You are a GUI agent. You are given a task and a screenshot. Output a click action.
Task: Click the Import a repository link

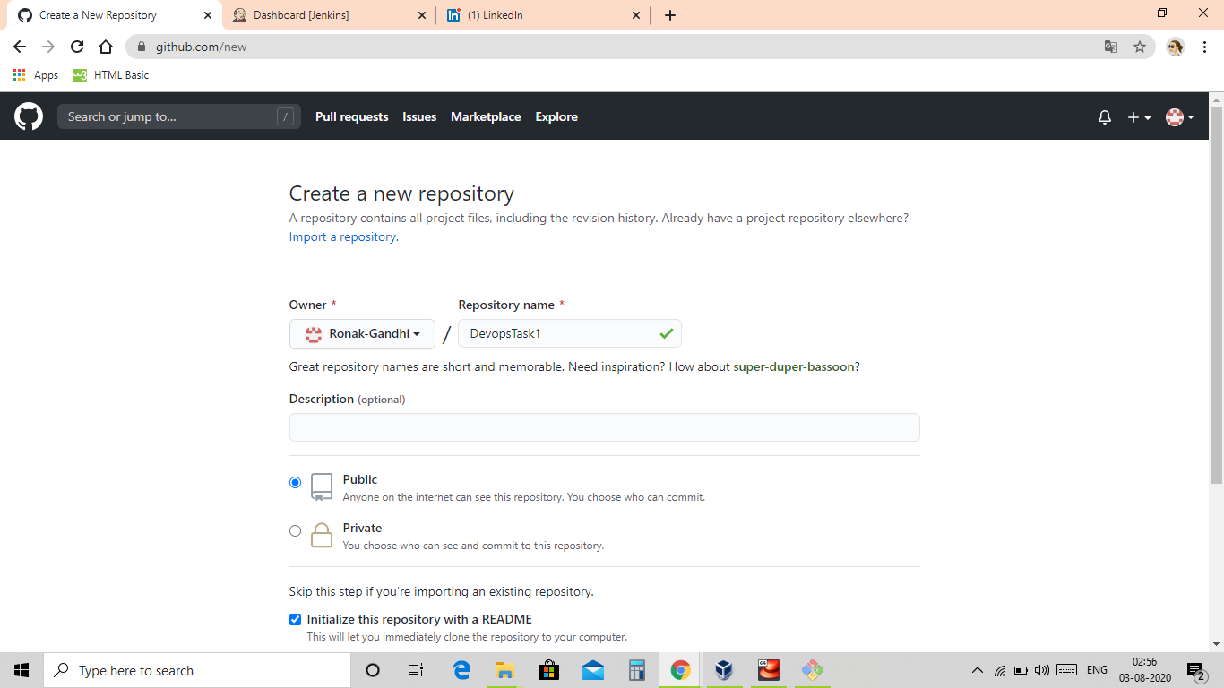(341, 236)
